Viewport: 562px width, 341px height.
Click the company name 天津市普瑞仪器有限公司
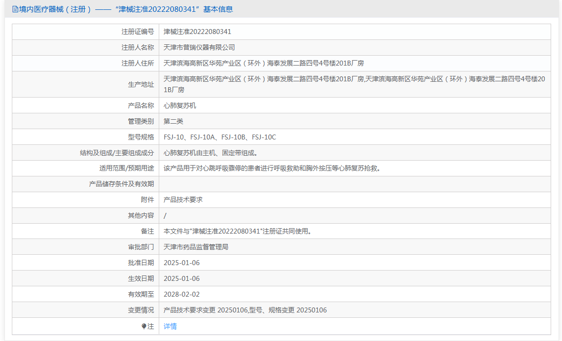coord(199,47)
